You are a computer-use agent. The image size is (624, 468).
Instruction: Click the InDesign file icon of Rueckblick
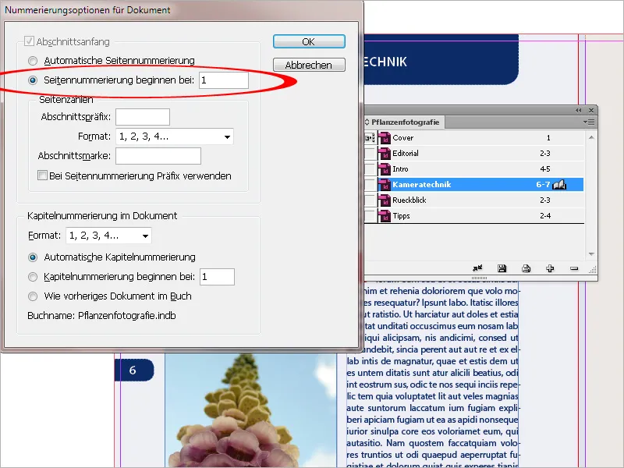(385, 200)
